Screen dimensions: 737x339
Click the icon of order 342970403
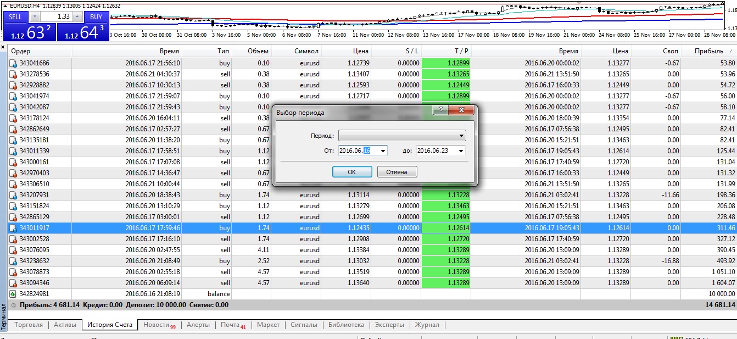pyautogui.click(x=13, y=173)
